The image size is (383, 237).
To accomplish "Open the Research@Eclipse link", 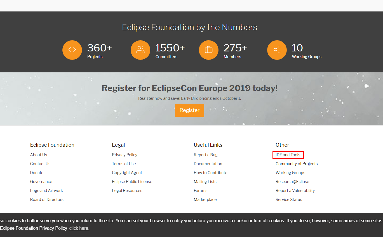I will pos(292,182).
